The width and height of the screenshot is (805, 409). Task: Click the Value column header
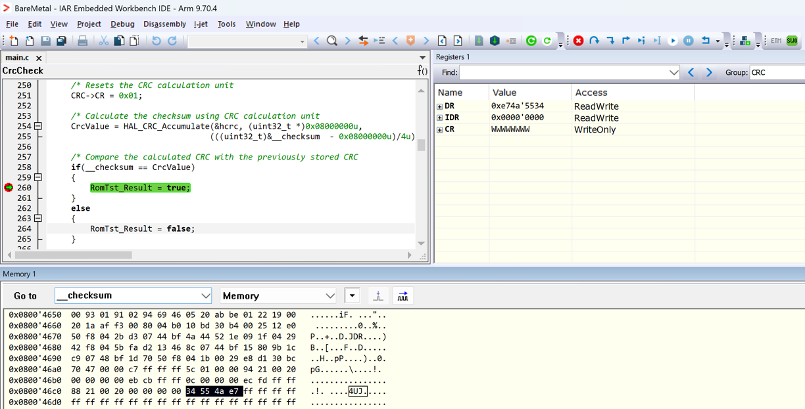(x=530, y=93)
